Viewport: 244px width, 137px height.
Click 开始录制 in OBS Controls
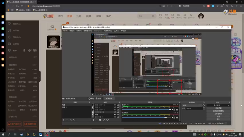pyautogui.click(x=218, y=108)
